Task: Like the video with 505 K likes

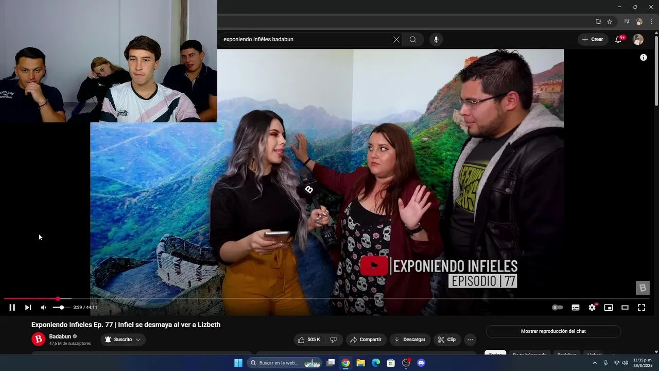Action: tap(308, 340)
